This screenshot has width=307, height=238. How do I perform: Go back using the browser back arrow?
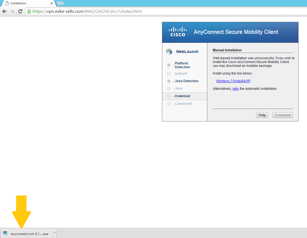pos(4,11)
